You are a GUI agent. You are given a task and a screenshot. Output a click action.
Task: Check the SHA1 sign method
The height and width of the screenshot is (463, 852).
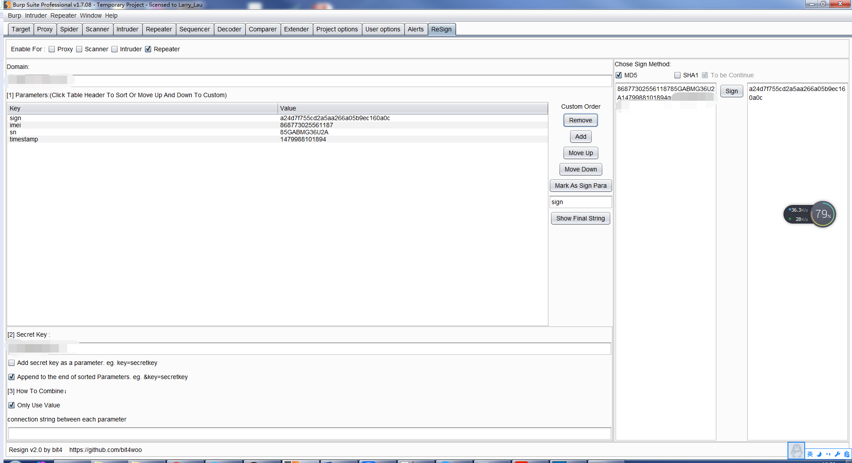pyautogui.click(x=677, y=75)
